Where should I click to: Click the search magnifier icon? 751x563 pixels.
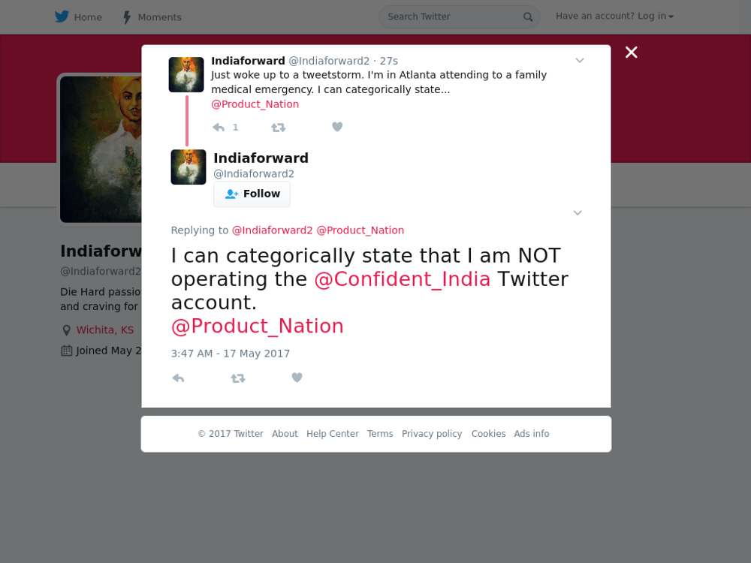[528, 17]
